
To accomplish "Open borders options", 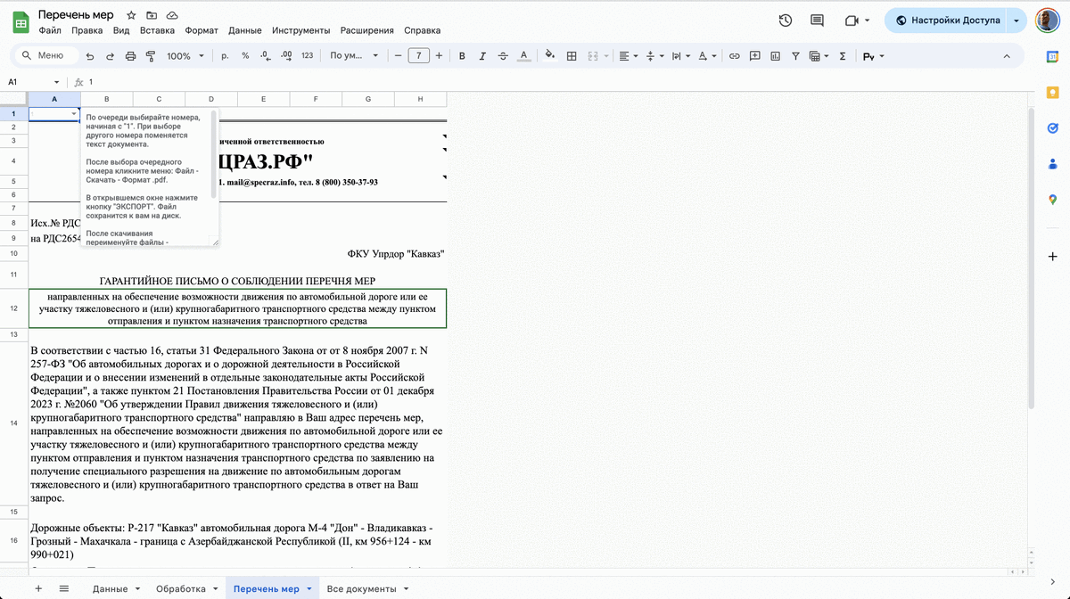I will tap(572, 56).
